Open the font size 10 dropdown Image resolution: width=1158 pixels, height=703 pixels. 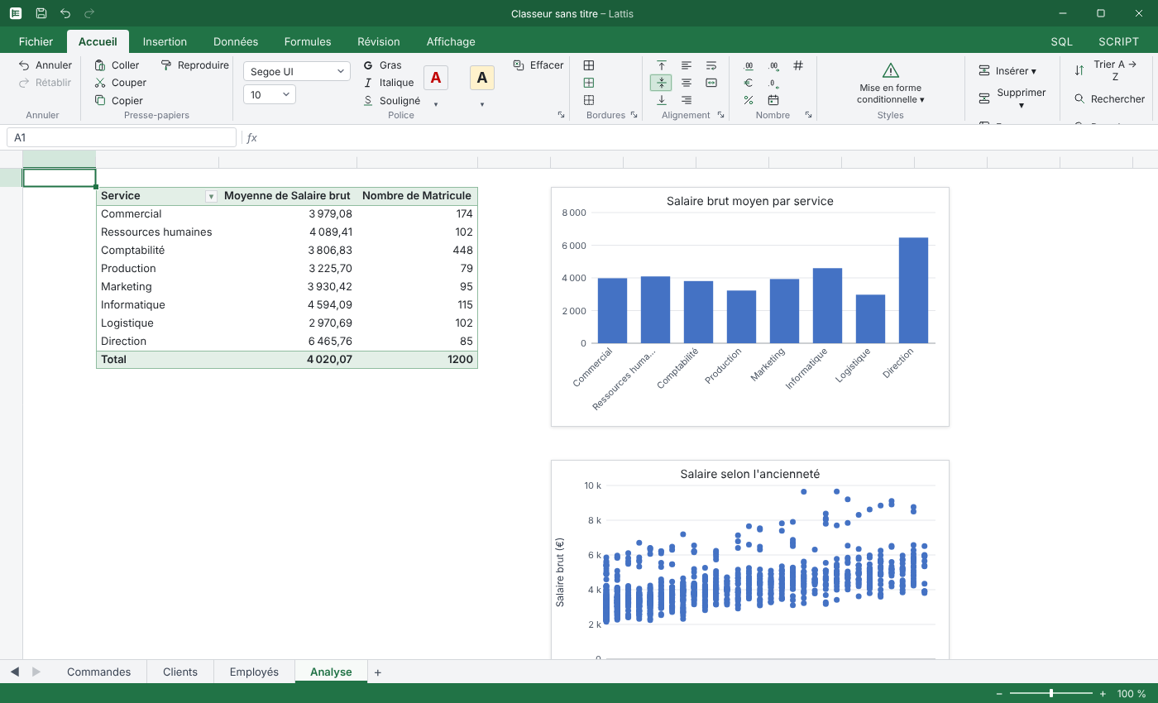pyautogui.click(x=270, y=95)
